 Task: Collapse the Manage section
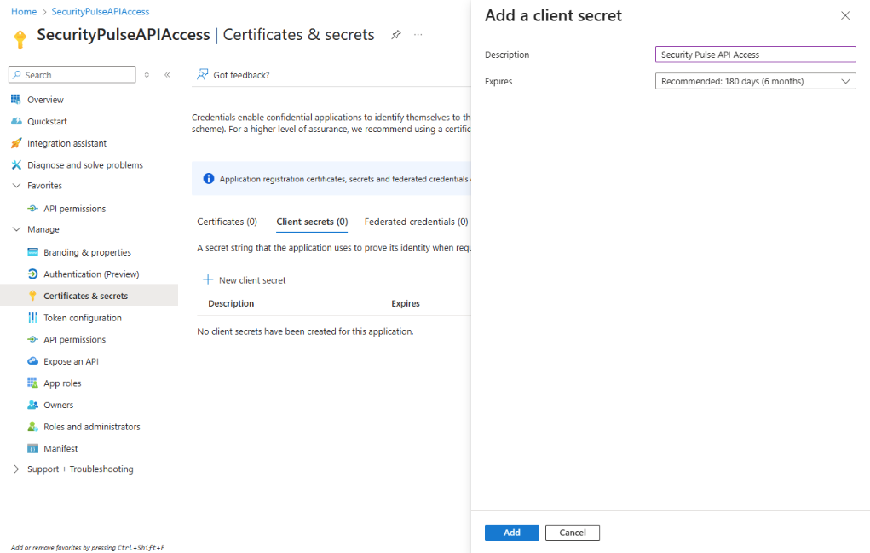point(16,229)
